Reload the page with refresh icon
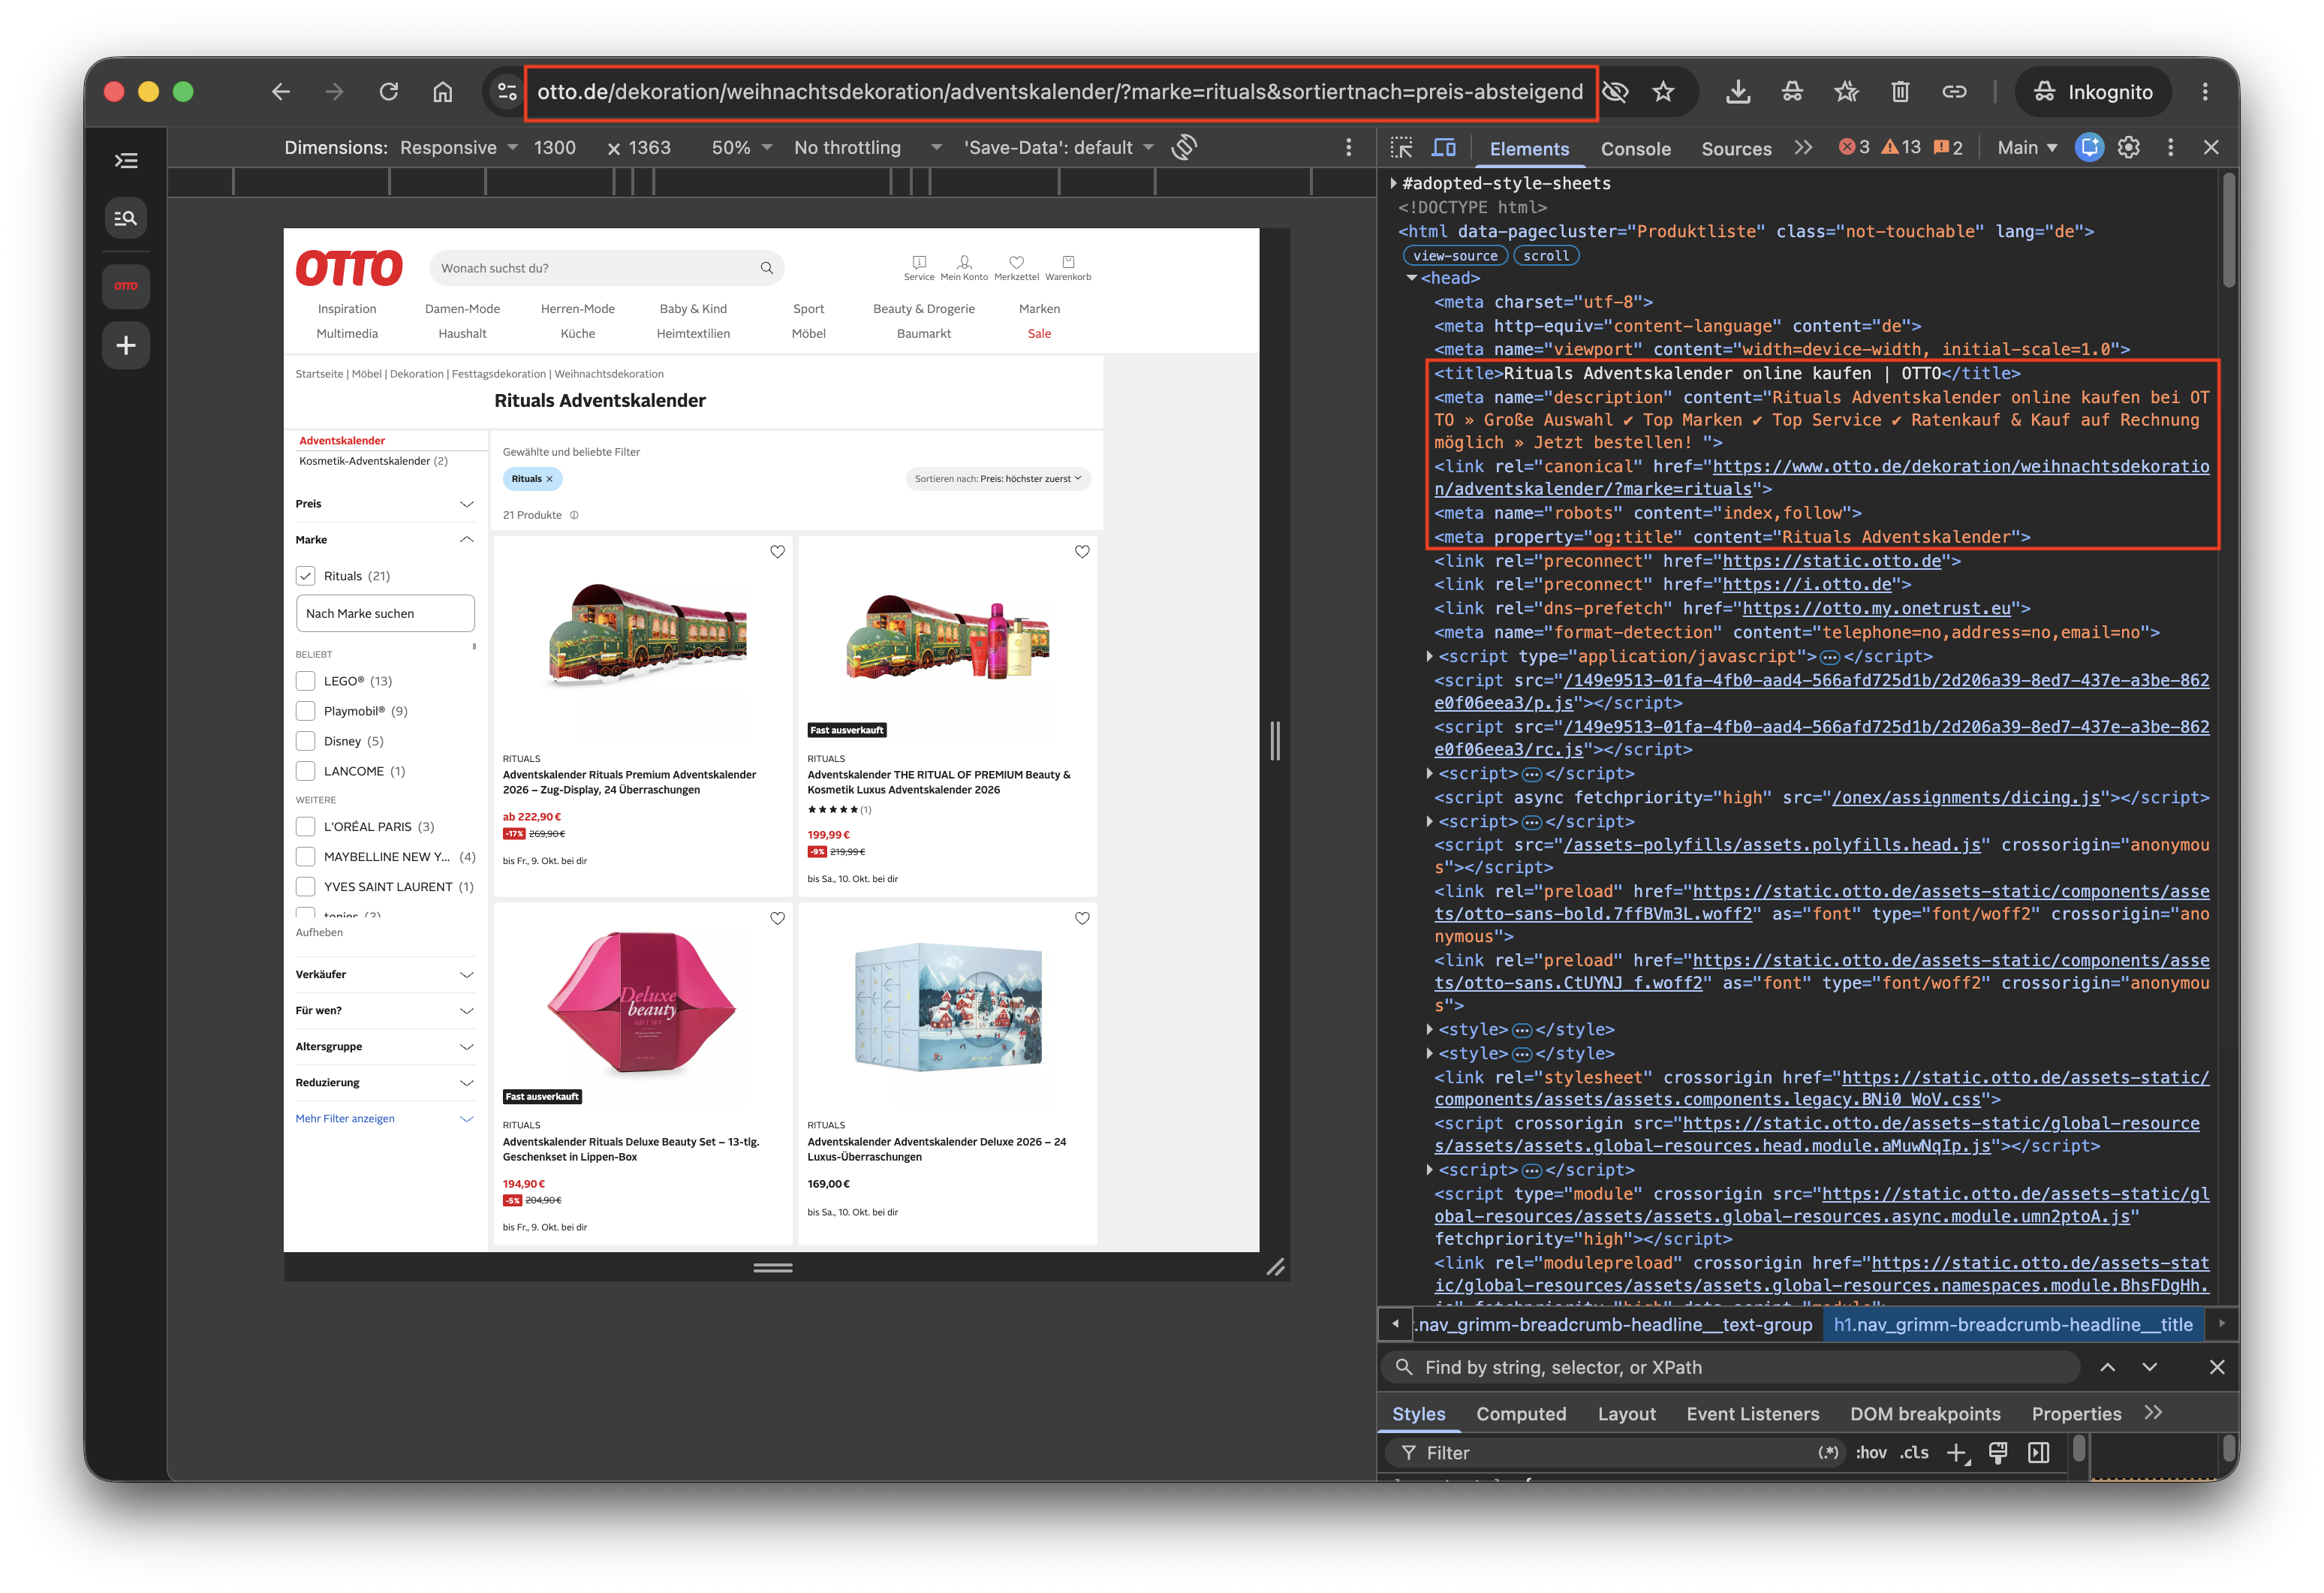This screenshot has height=1593, width=2324. click(389, 92)
